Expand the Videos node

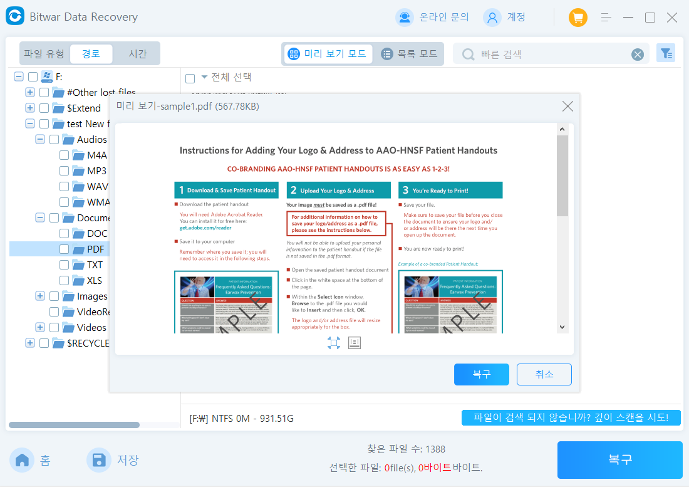coord(40,327)
